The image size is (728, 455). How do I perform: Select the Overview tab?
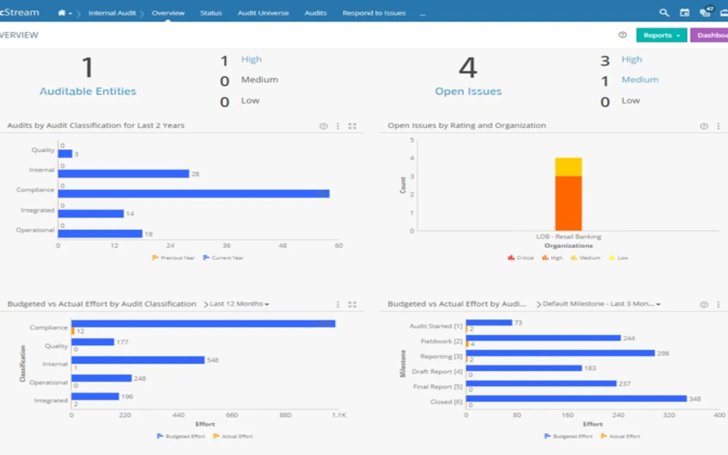pos(168,13)
